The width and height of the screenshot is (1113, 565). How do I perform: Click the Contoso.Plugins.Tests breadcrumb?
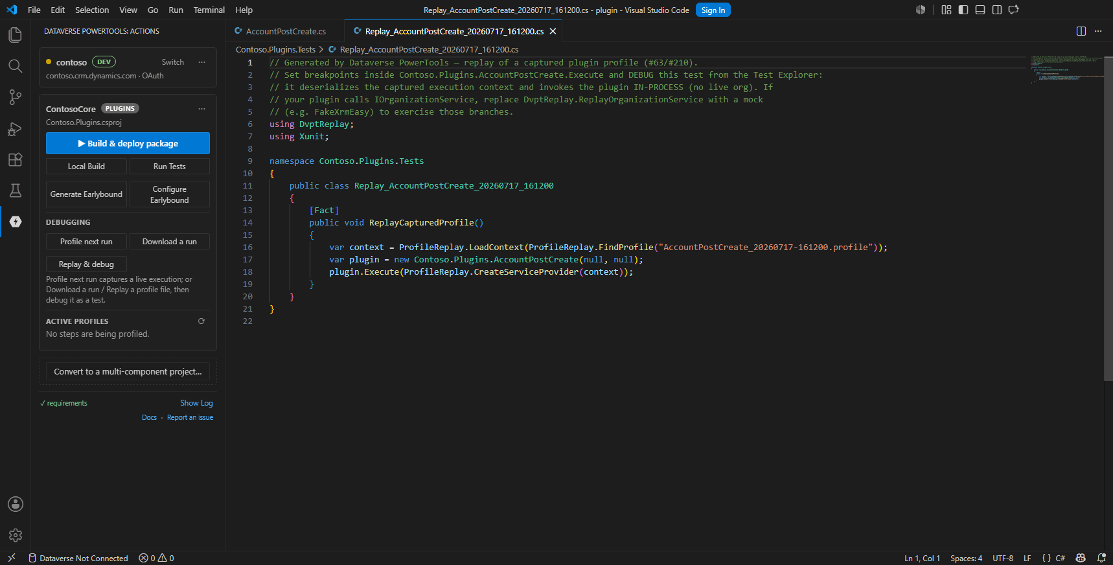click(275, 49)
